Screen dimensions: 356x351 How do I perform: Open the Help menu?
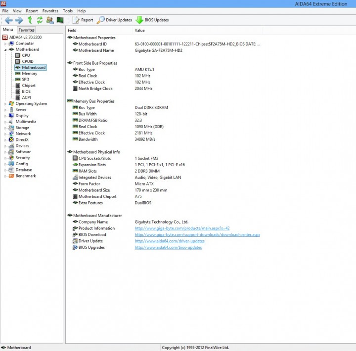click(81, 11)
